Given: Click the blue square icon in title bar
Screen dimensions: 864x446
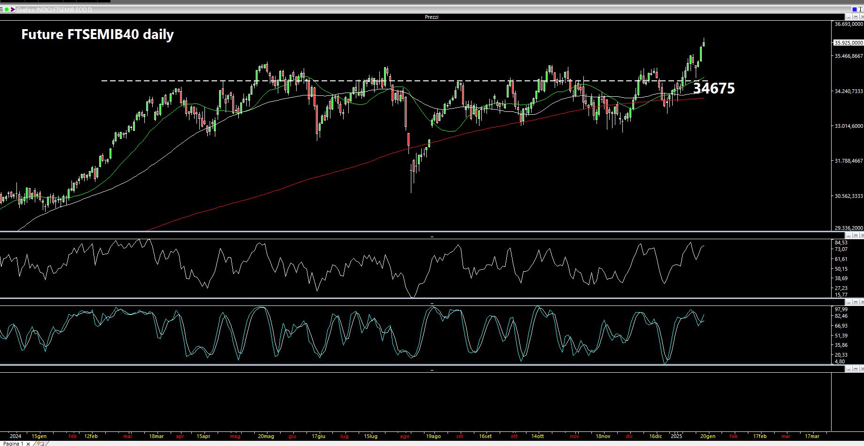Looking at the screenshot, I should [x=855, y=9].
